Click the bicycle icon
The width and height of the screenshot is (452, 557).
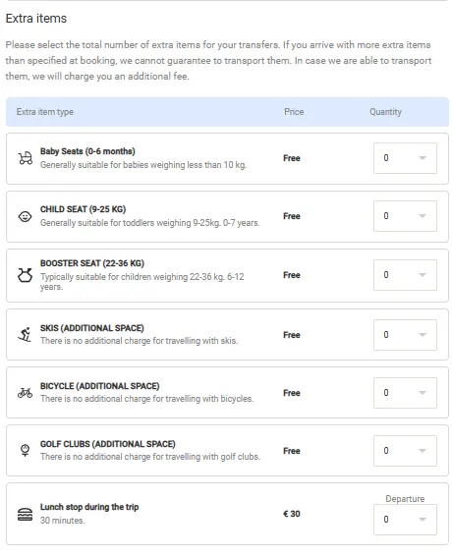[x=25, y=393]
